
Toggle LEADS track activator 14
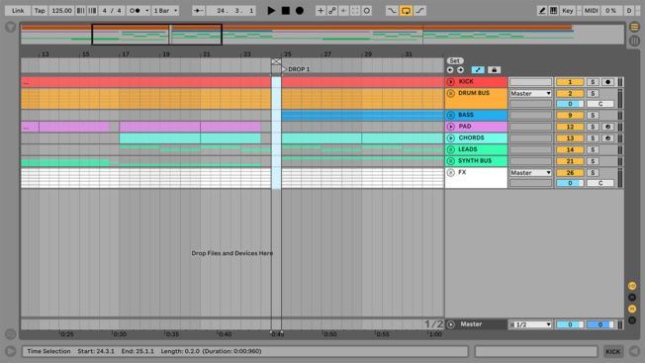[x=570, y=149]
